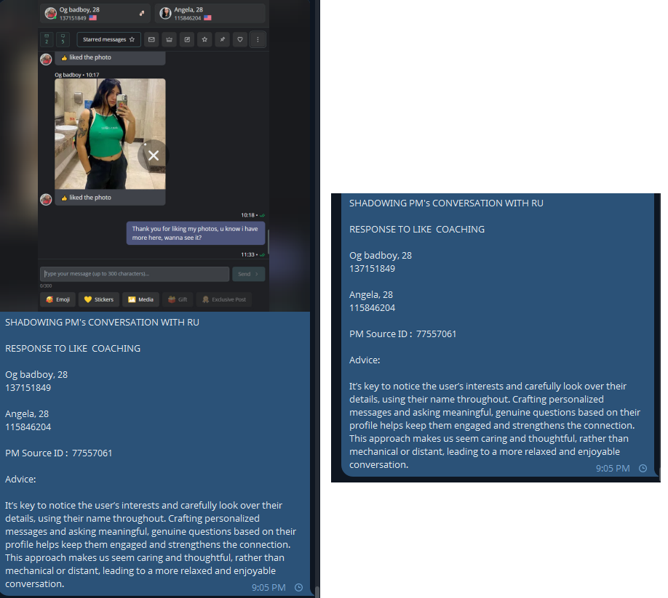
Task: Click '9:05 PM' timestamp in left message
Action: tap(269, 587)
